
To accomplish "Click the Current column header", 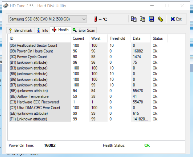I will (80, 38).
